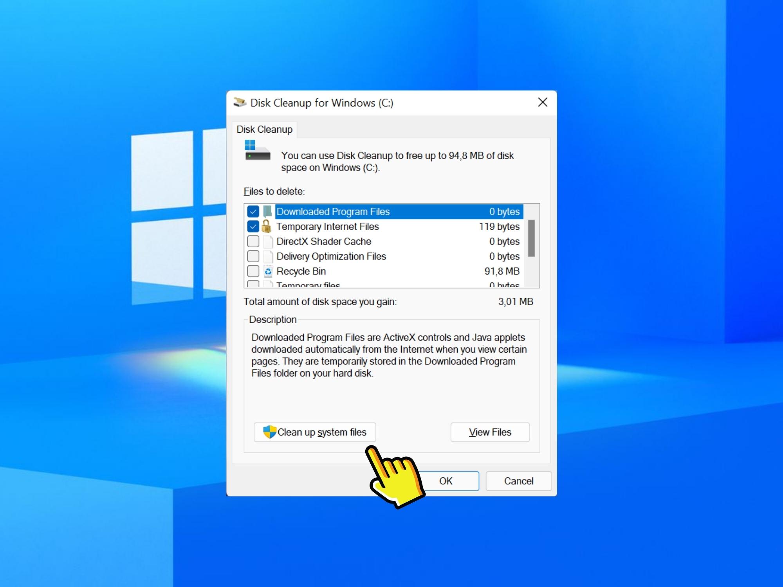Viewport: 783px width, 587px height.
Task: Select the Disk Cleanup tab
Action: pos(265,130)
